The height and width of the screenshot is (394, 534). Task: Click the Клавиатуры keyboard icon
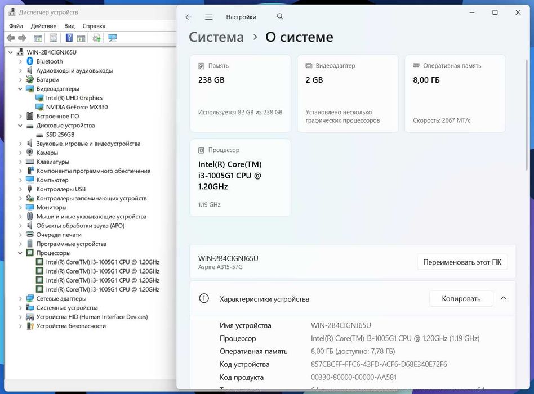30,162
